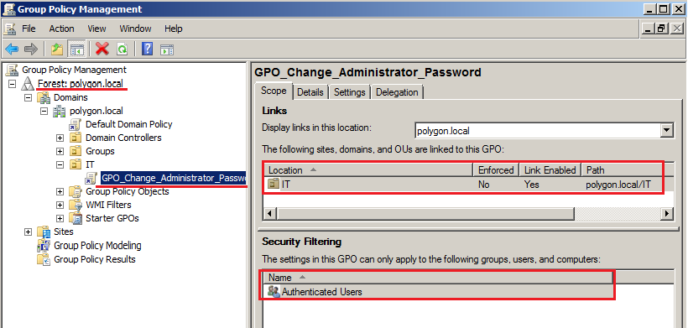The width and height of the screenshot is (688, 328).
Task: Click the Up one level folder icon
Action: click(x=57, y=49)
